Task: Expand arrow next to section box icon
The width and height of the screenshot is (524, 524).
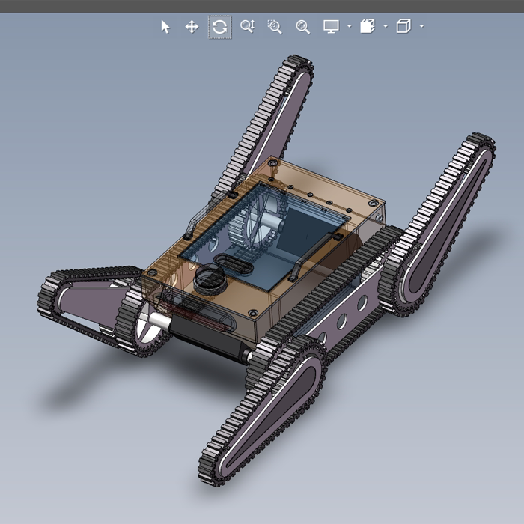Action: pos(386,26)
